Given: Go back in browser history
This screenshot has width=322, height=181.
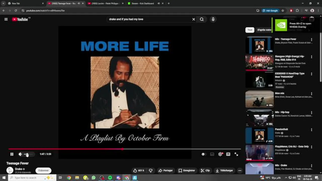Looking at the screenshot, I should (x=4, y=11).
